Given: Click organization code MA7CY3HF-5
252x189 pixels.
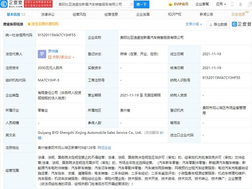Looking at the screenshot, I should tap(48, 80).
